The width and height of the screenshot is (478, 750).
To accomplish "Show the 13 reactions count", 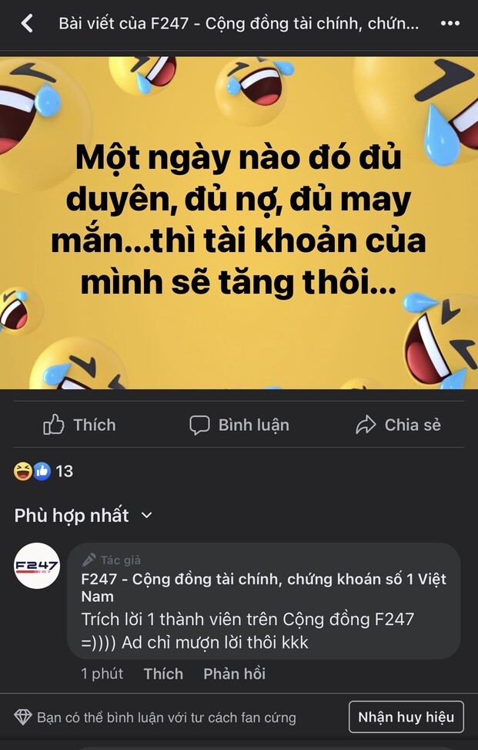I will pos(64,471).
